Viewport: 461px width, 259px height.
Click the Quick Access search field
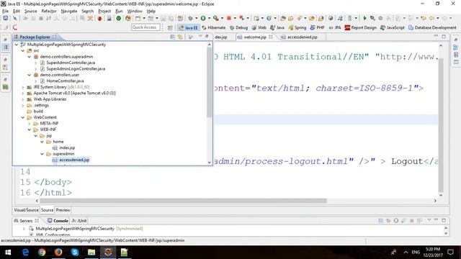pyautogui.click(x=146, y=27)
